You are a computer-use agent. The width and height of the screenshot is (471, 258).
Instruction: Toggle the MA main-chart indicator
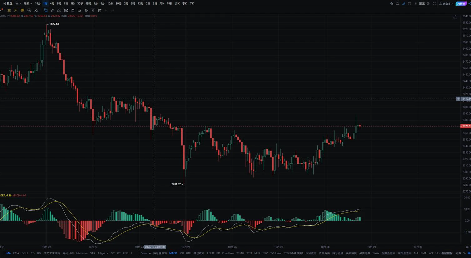8,253
